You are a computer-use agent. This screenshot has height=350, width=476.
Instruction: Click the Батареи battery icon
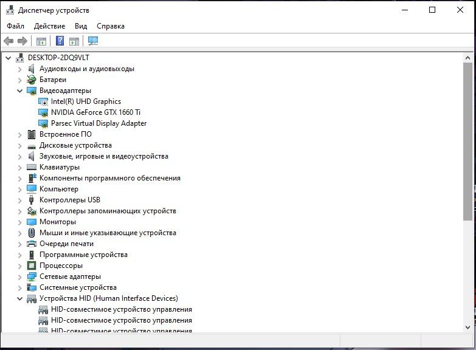[31, 80]
